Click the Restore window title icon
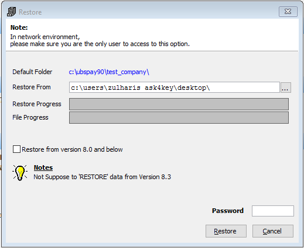This screenshot has width=304, height=248. click(x=11, y=12)
